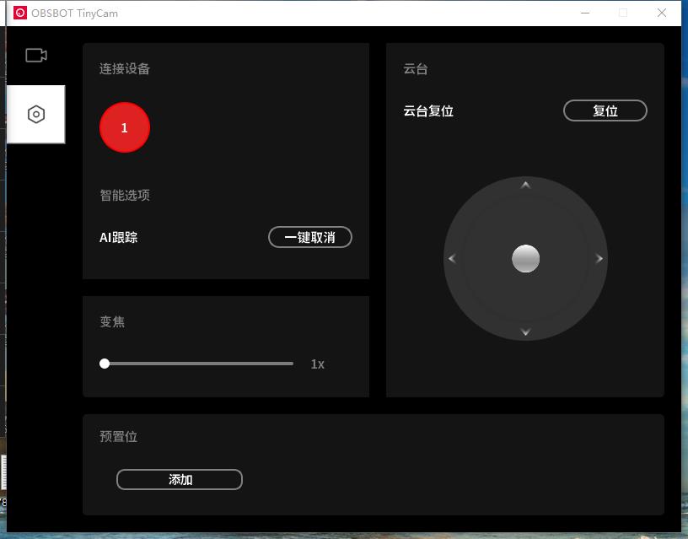Click the red connected device "1" indicator
Screen dimensions: 688x539
[x=125, y=127]
